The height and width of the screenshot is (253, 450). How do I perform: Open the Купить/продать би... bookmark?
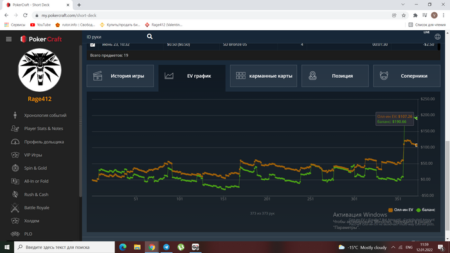tap(120, 25)
